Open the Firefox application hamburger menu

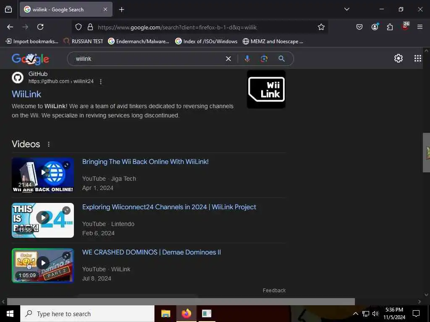click(x=420, y=27)
